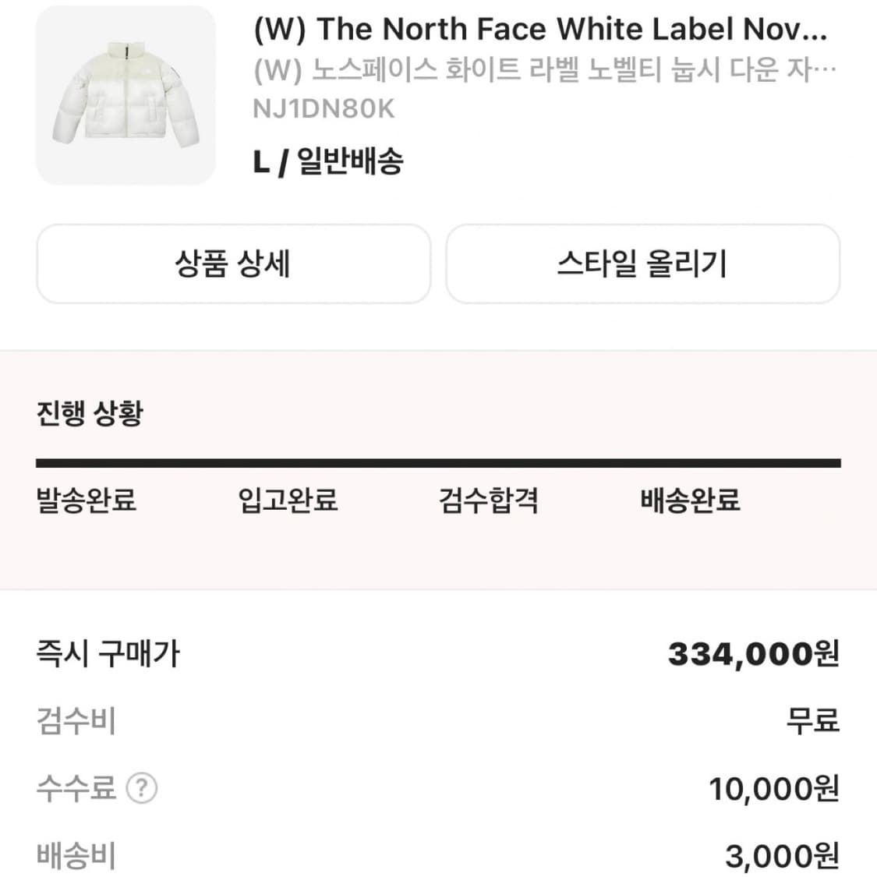Expand the truncated English product title

click(x=540, y=29)
